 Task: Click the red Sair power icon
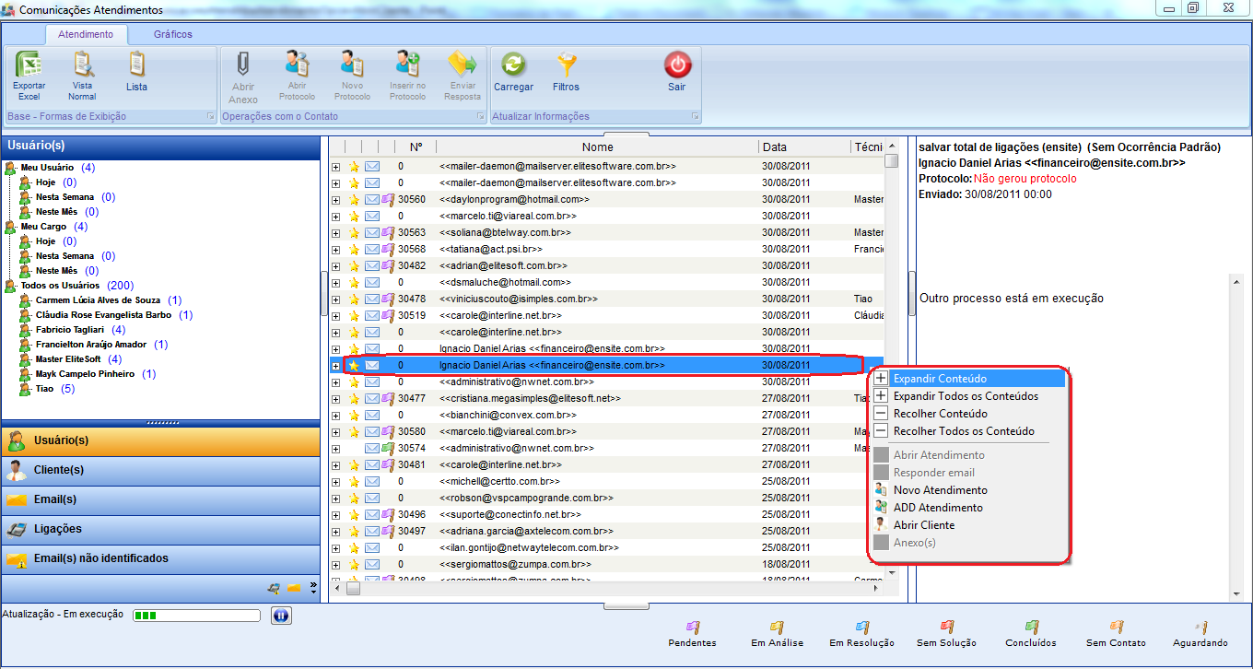pyautogui.click(x=677, y=66)
